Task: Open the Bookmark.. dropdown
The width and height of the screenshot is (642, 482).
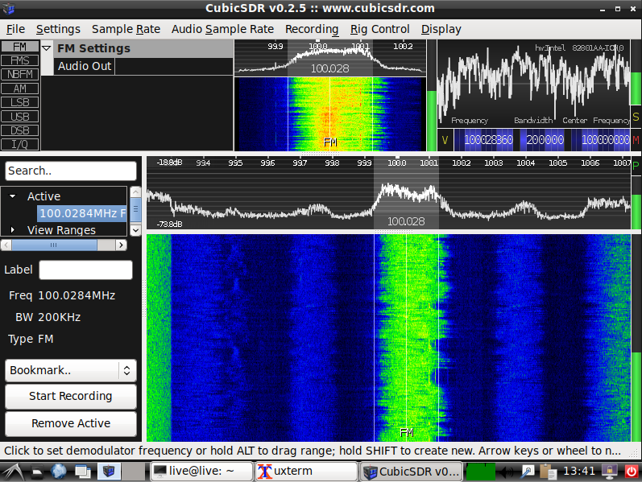Action: point(71,370)
